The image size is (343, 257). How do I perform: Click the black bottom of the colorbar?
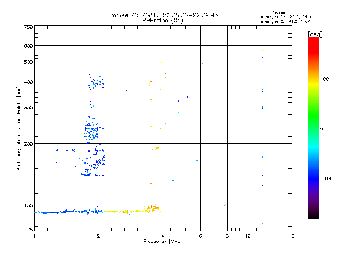point(314,215)
